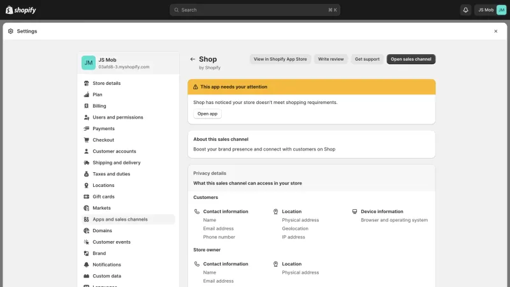Open Customer accounts section

pos(129,151)
